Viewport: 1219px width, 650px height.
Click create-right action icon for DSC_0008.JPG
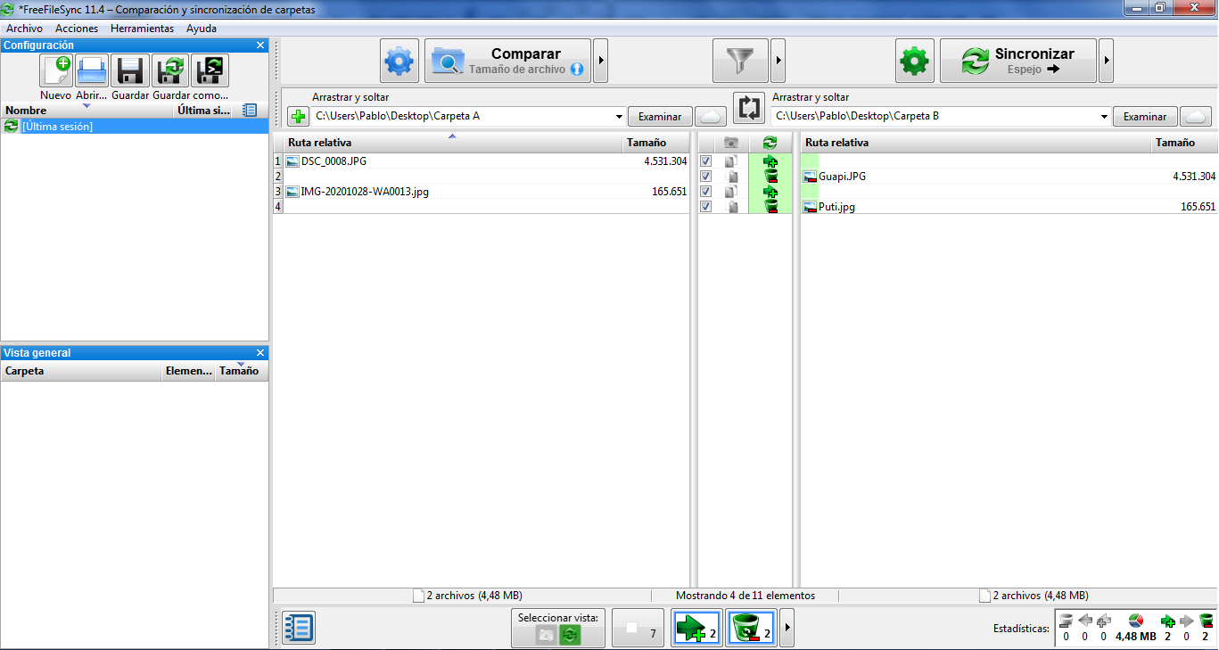click(x=770, y=161)
